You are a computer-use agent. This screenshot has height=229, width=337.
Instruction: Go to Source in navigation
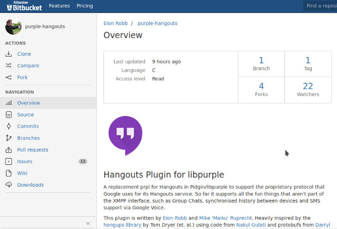(26, 114)
